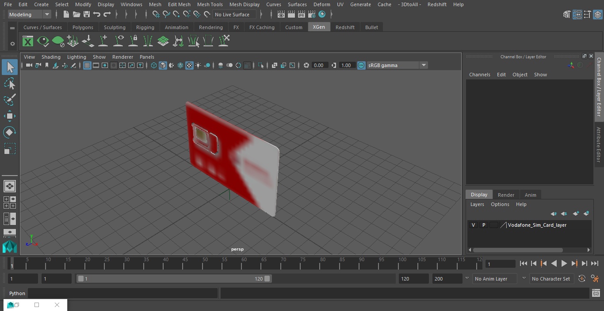Open the Anim tab in Layer Editor
The width and height of the screenshot is (604, 311).
click(530, 195)
